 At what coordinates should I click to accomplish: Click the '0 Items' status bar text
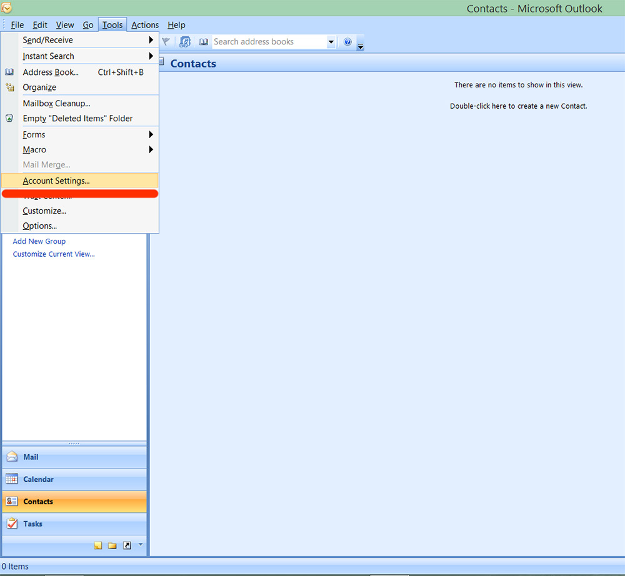15,566
